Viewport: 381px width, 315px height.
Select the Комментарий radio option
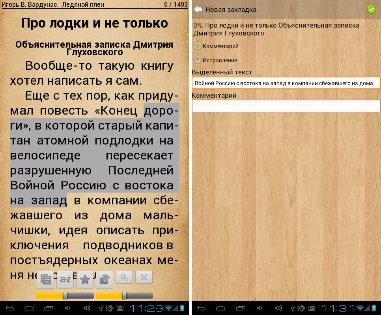point(198,46)
